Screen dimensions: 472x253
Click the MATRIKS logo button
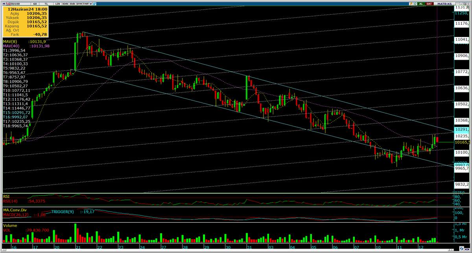[444, 4]
